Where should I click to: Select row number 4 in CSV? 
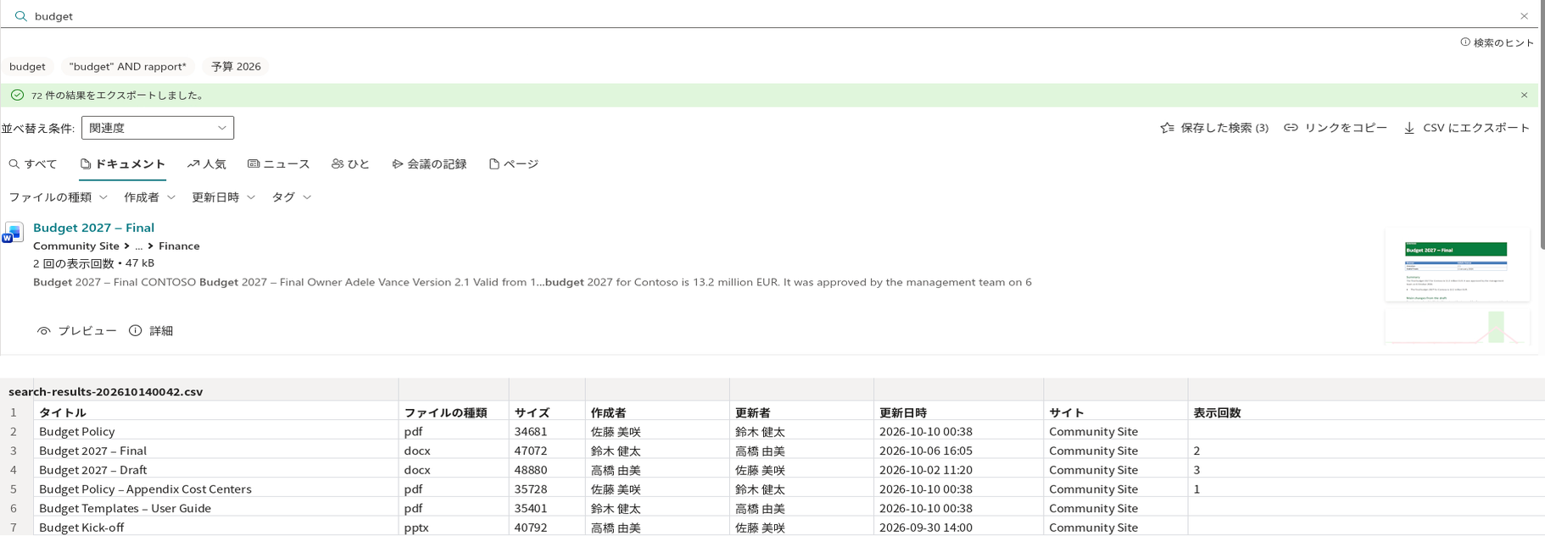pos(14,470)
